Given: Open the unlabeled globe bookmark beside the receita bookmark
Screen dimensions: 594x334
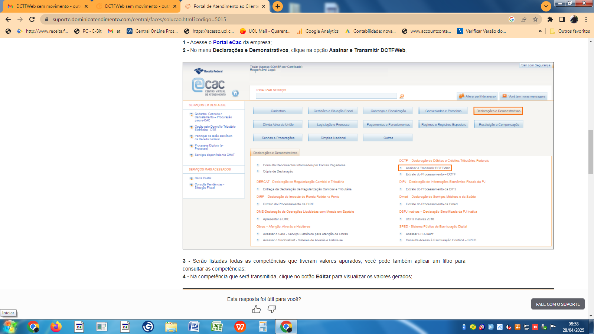Looking at the screenshot, I should [x=8, y=31].
